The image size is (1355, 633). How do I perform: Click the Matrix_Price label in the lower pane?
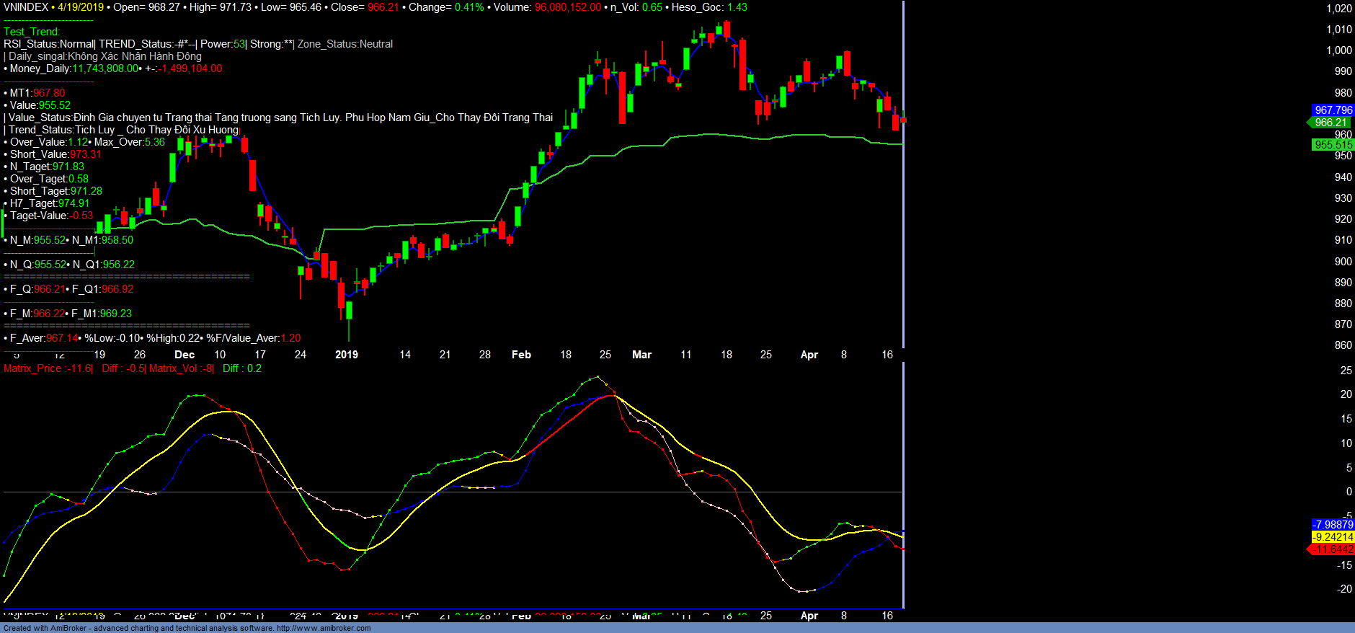[32, 368]
